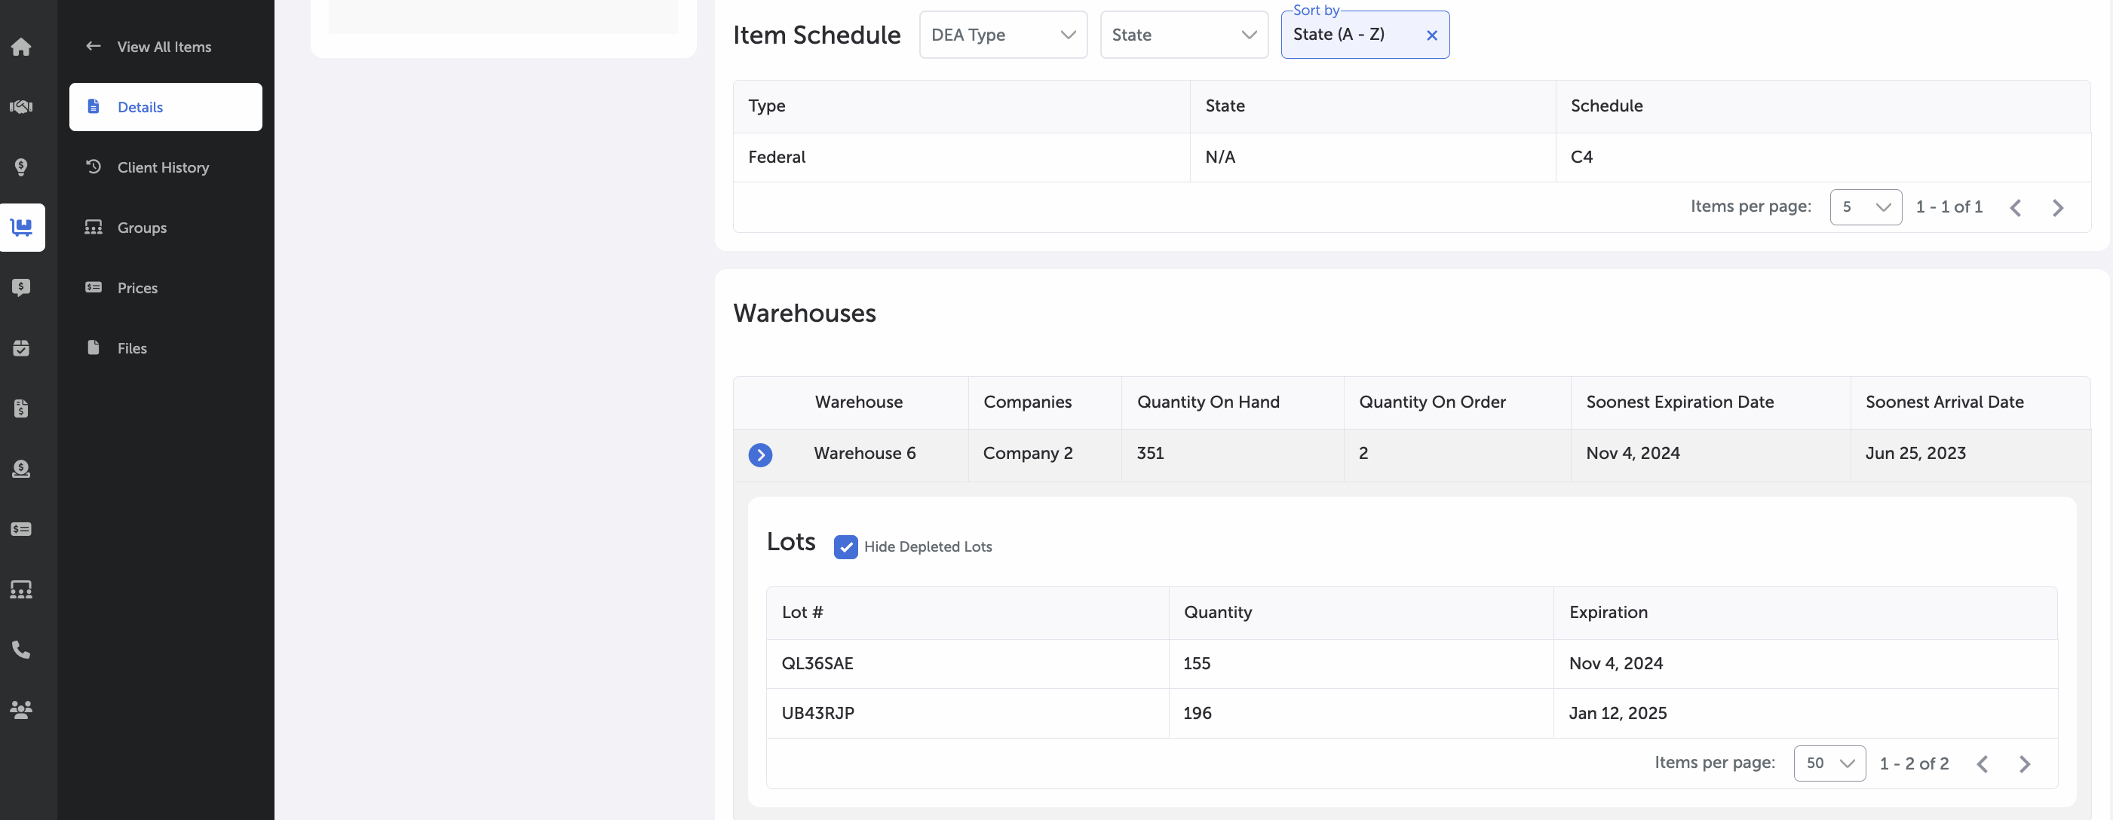The image size is (2113, 820).
Task: Open the box with checkmark icon
Action: (21, 347)
